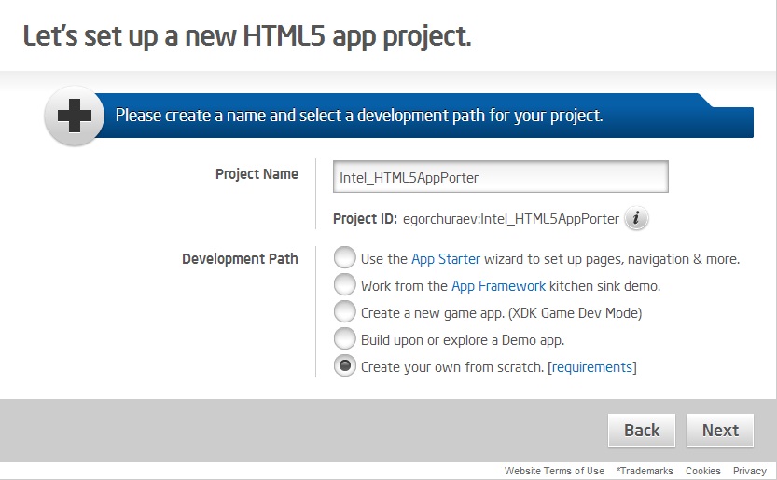Open the App Framework link
777x480 pixels.
[x=498, y=286]
